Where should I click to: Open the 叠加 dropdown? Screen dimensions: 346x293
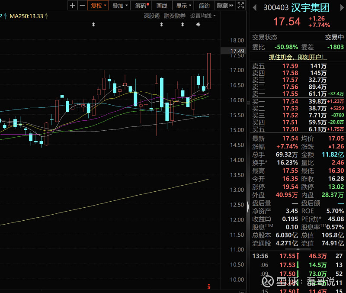[120, 5]
